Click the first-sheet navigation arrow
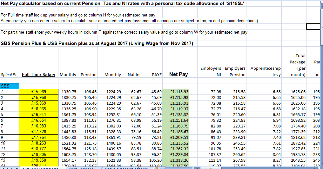The height and width of the screenshot is (169, 323). pyautogui.click(x=3, y=168)
